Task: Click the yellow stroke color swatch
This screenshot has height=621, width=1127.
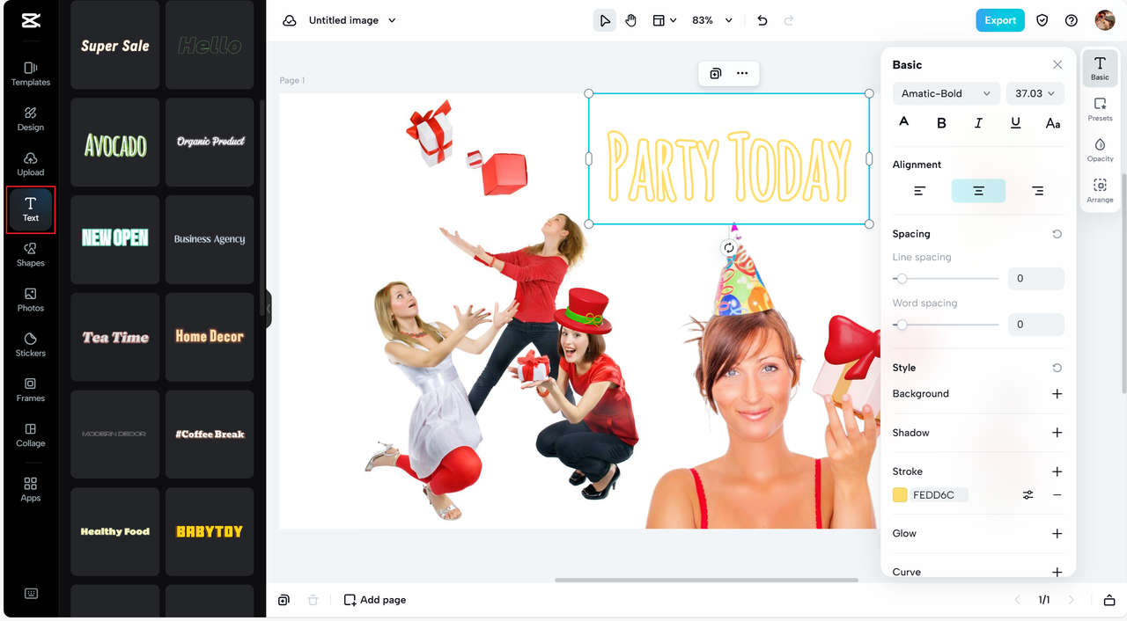Action: pyautogui.click(x=900, y=495)
